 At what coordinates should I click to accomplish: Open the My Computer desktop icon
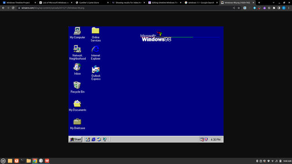tap(77, 33)
